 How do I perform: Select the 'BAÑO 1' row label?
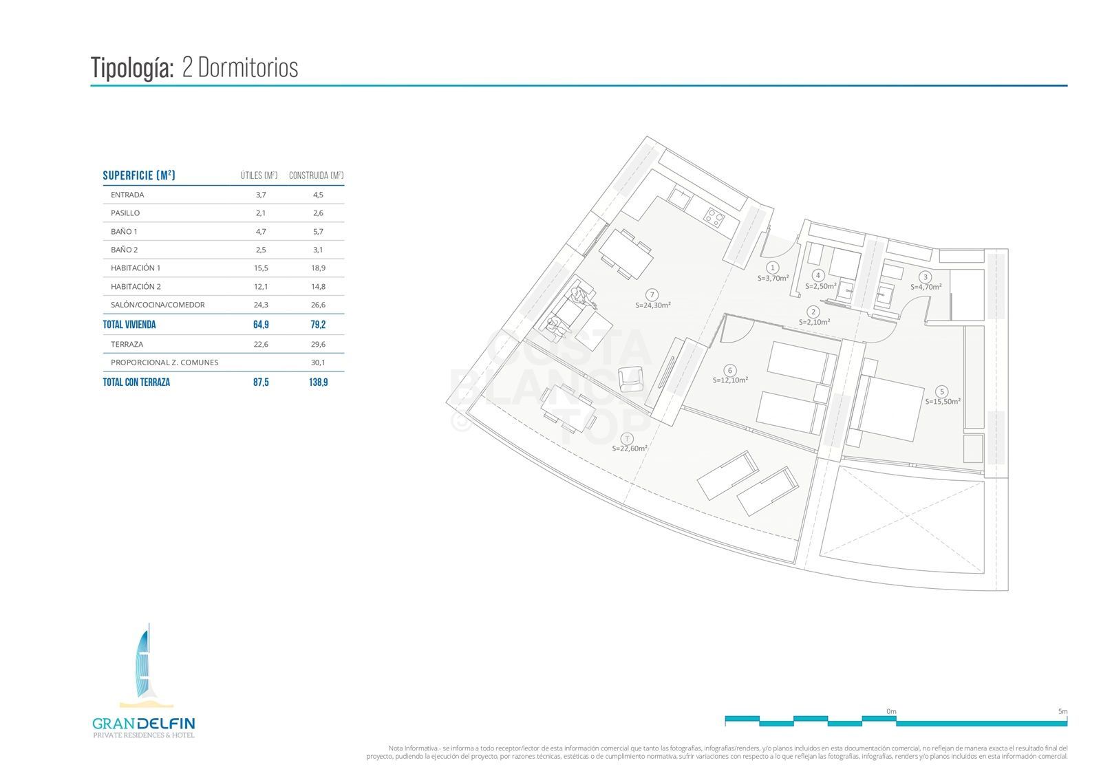pyautogui.click(x=124, y=232)
